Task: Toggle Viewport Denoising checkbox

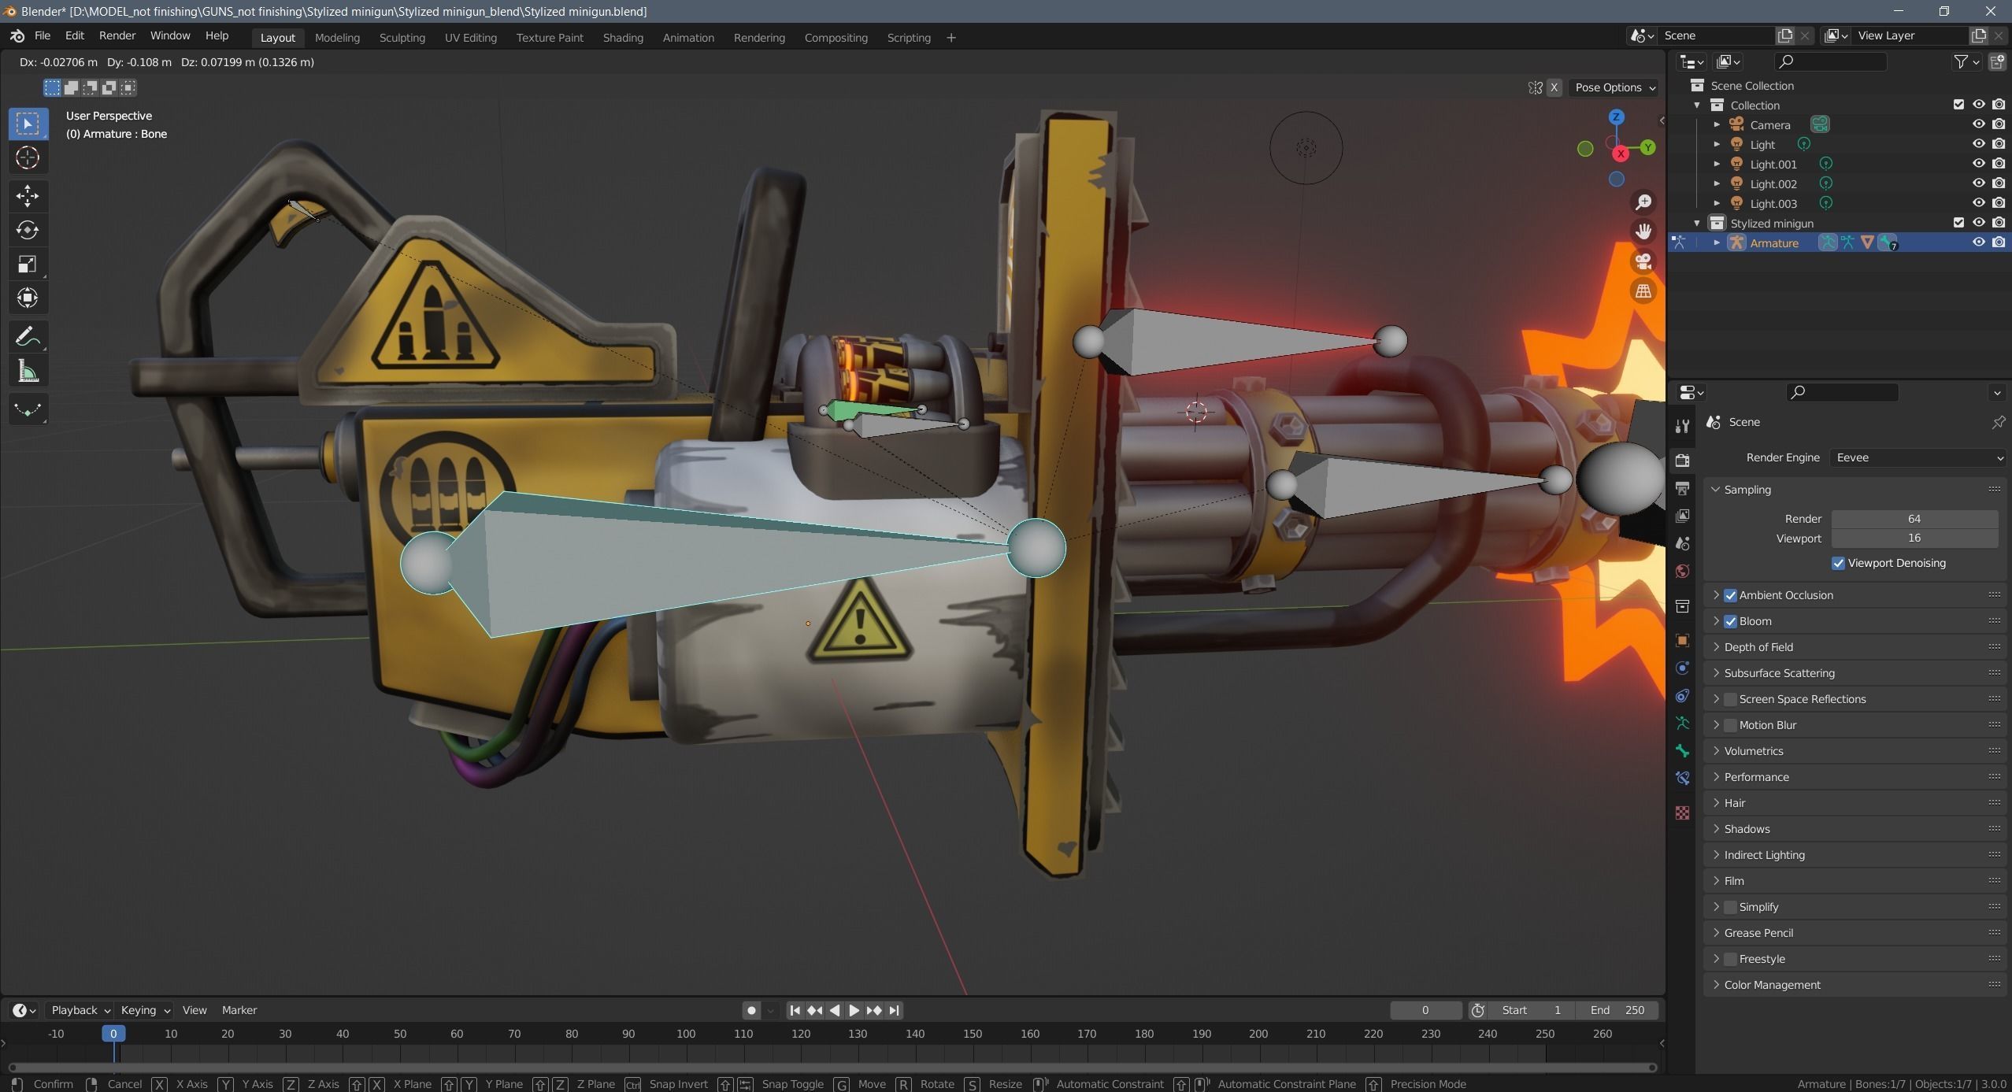Action: (x=1838, y=563)
